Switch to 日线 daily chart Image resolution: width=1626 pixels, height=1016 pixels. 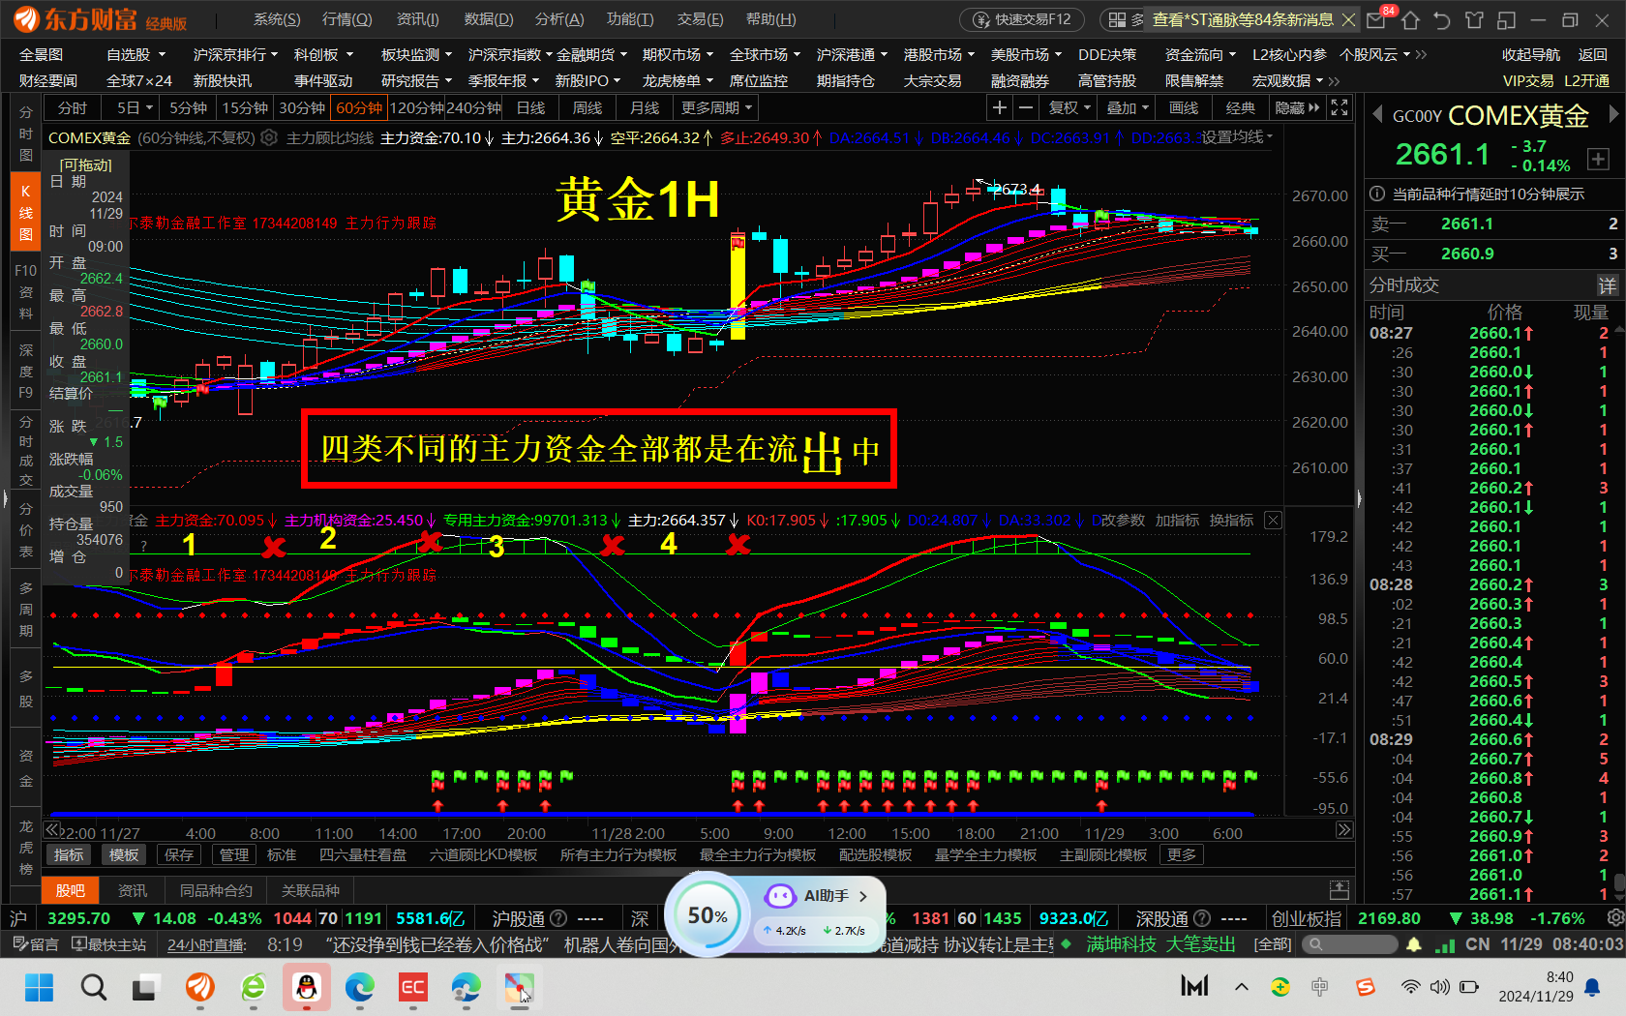530,107
